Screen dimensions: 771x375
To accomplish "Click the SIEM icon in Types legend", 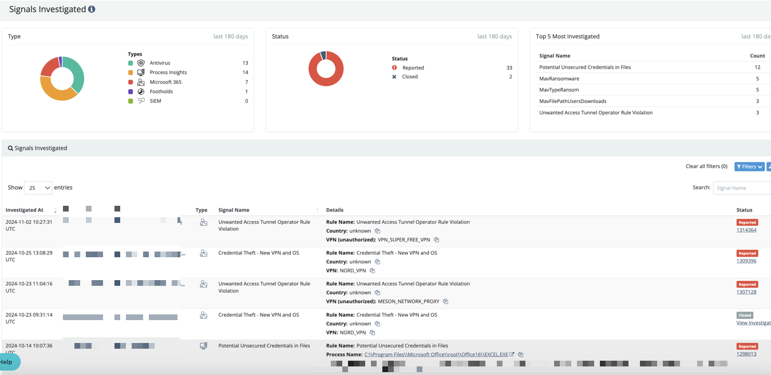I will [x=141, y=101].
